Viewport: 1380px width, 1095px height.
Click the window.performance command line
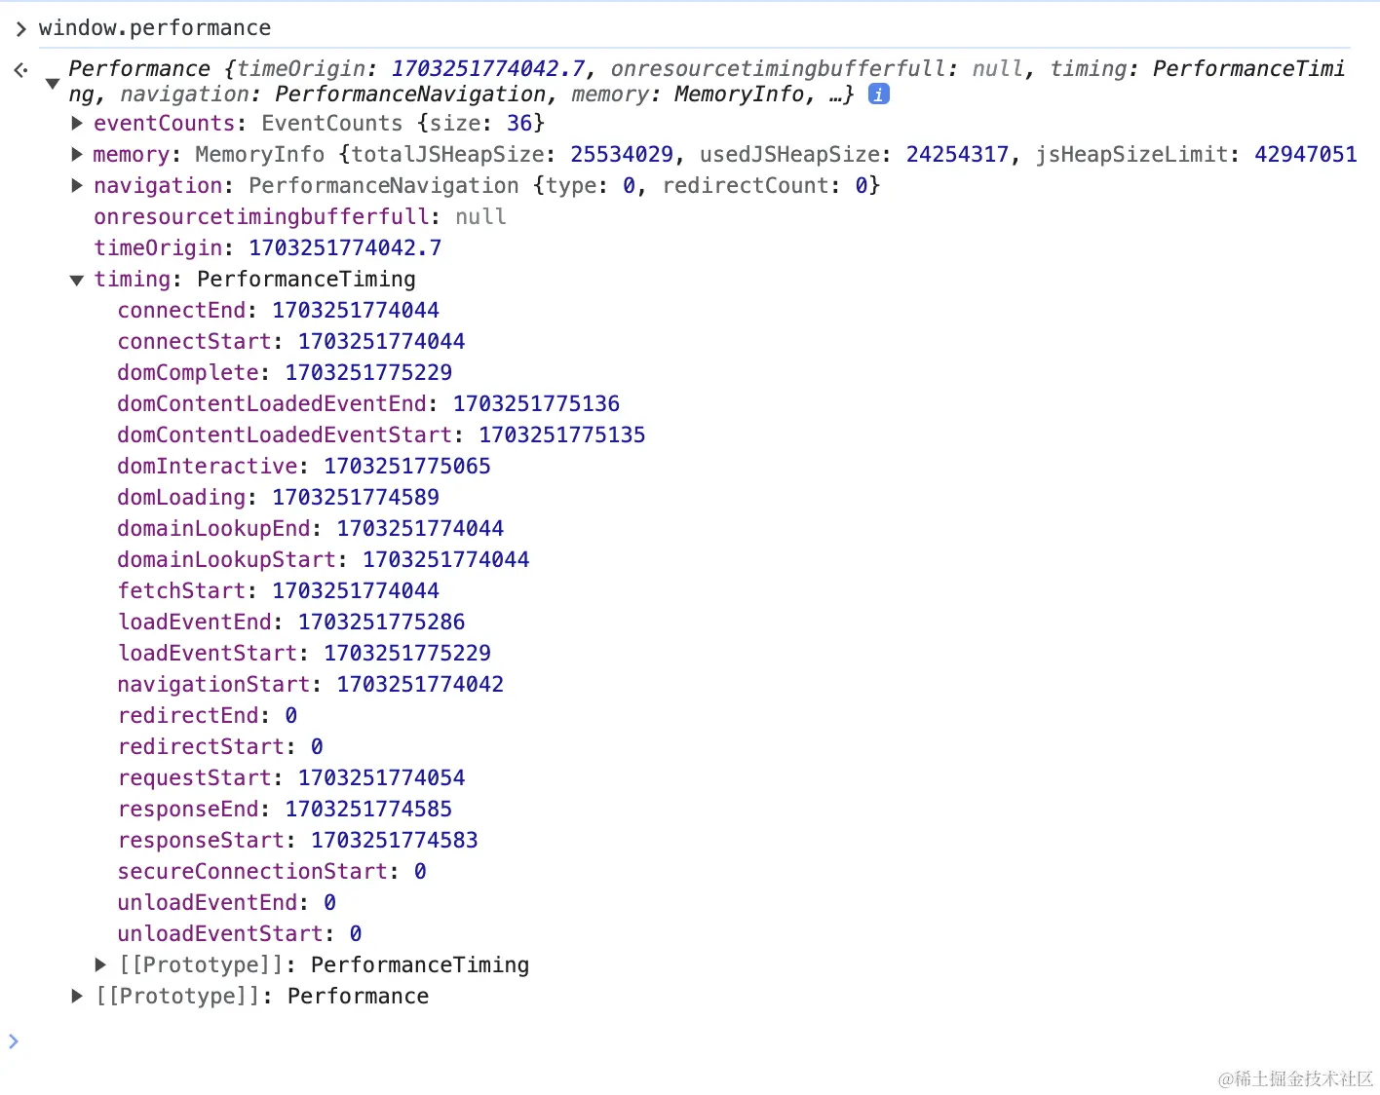click(x=155, y=27)
